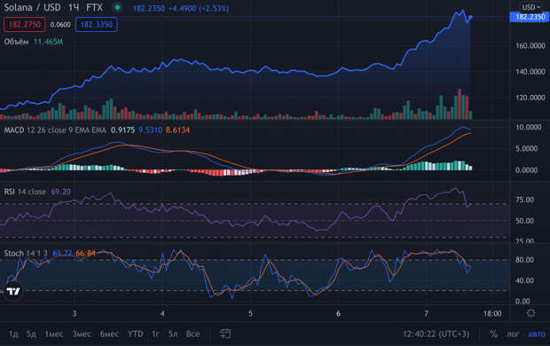Click the last price dot on chart line
The width and height of the screenshot is (550, 346).
(x=470, y=17)
